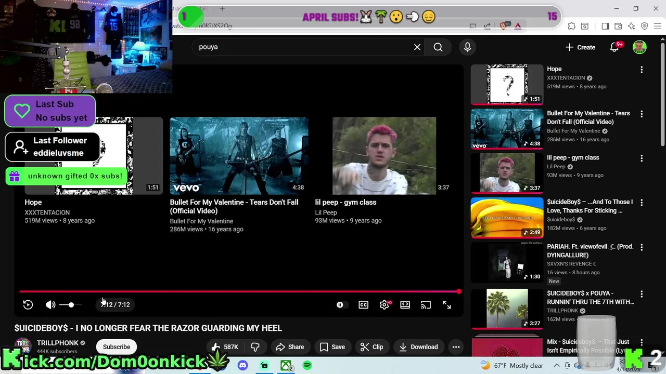Subscribe to TRILLPHONK
666x374 pixels.
coord(117,347)
